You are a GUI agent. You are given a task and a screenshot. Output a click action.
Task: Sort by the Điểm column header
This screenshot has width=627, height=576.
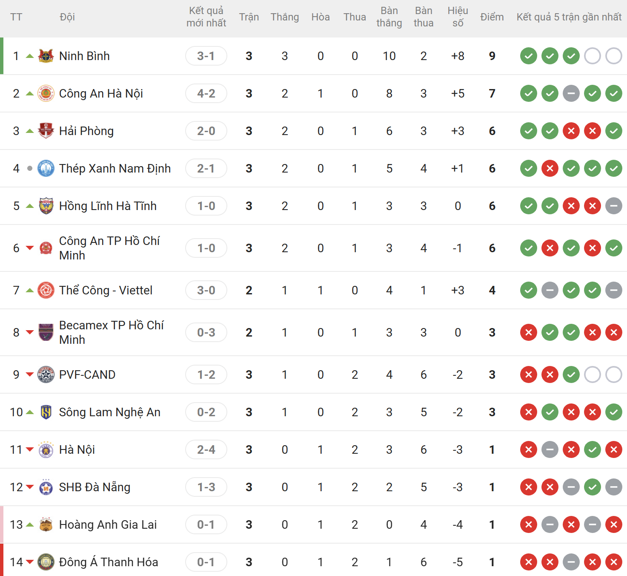click(492, 17)
